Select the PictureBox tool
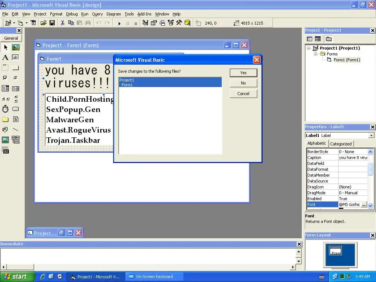 (x=16, y=47)
